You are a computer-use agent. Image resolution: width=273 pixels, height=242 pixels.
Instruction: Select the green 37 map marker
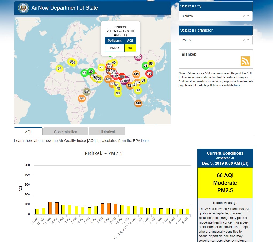coord(84,73)
